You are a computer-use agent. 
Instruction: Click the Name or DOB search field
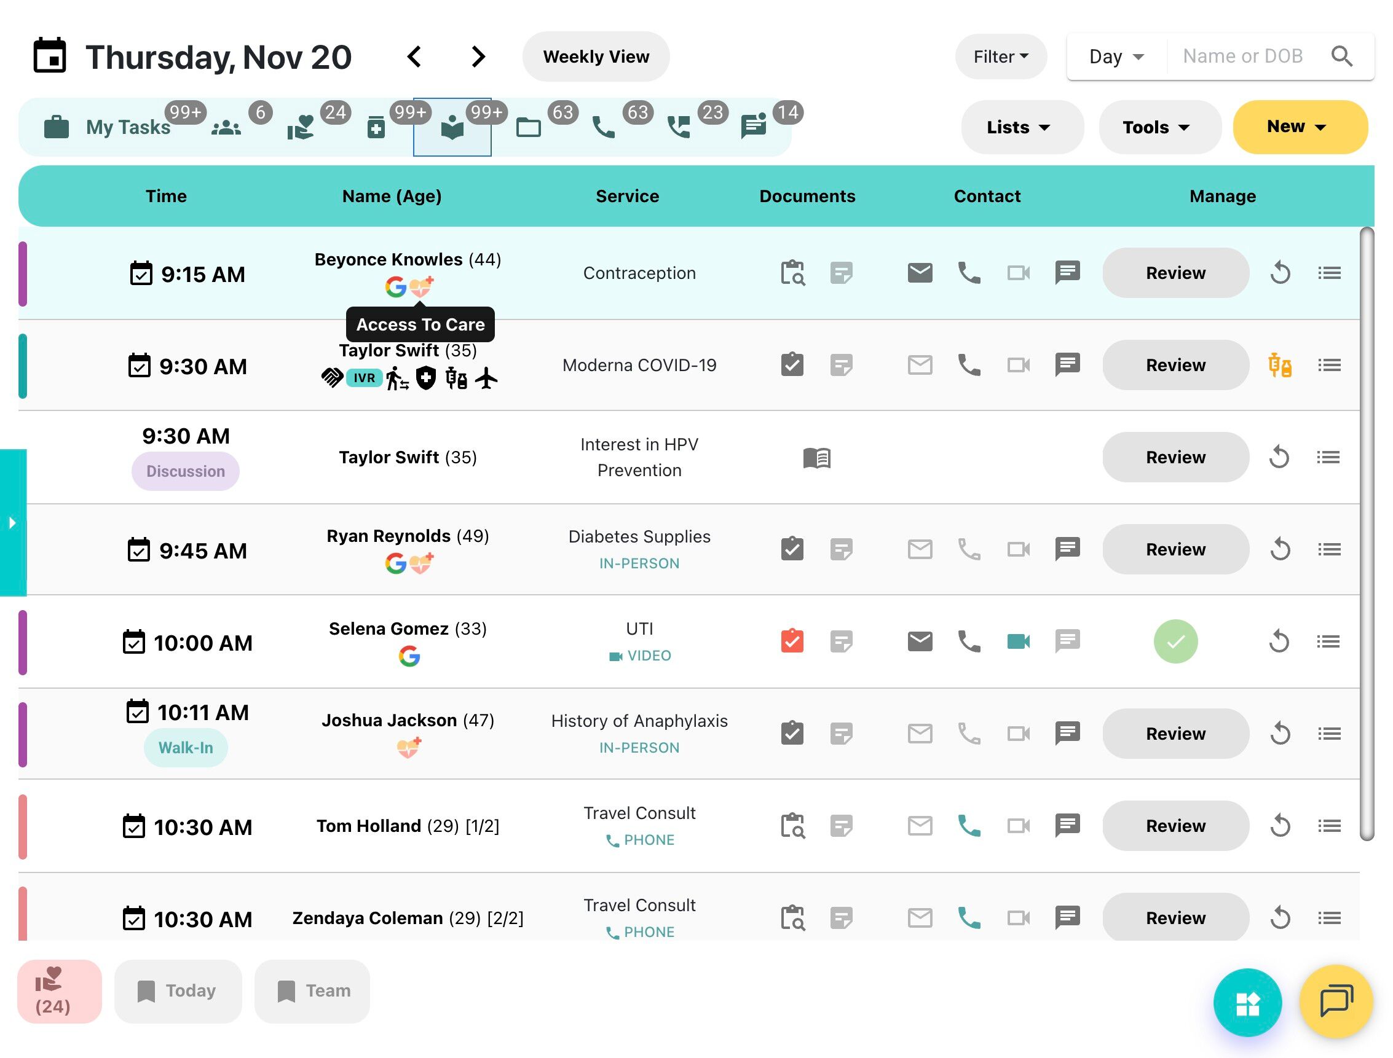1242,57
